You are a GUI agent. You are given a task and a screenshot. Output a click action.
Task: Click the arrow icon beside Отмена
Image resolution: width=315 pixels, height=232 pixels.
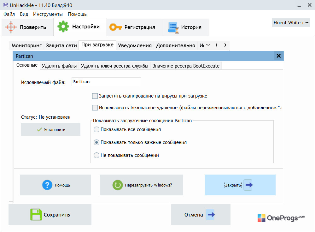(211, 215)
